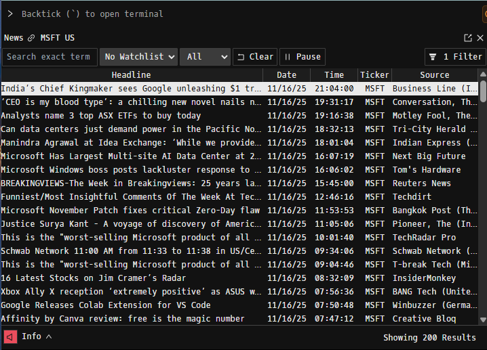
Task: Sort by the Date column header
Action: (x=287, y=75)
